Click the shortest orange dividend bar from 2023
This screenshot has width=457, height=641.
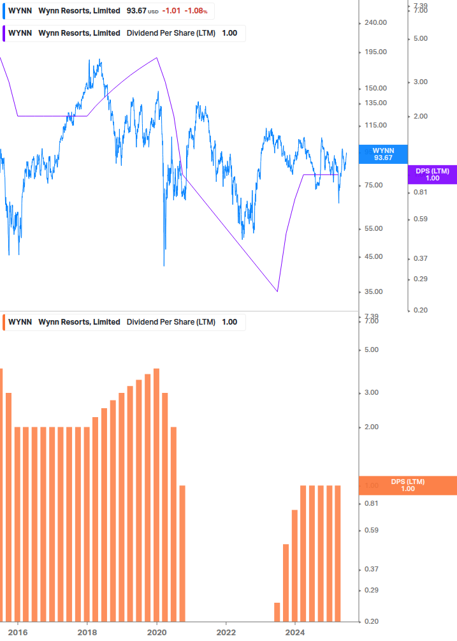pos(277,612)
